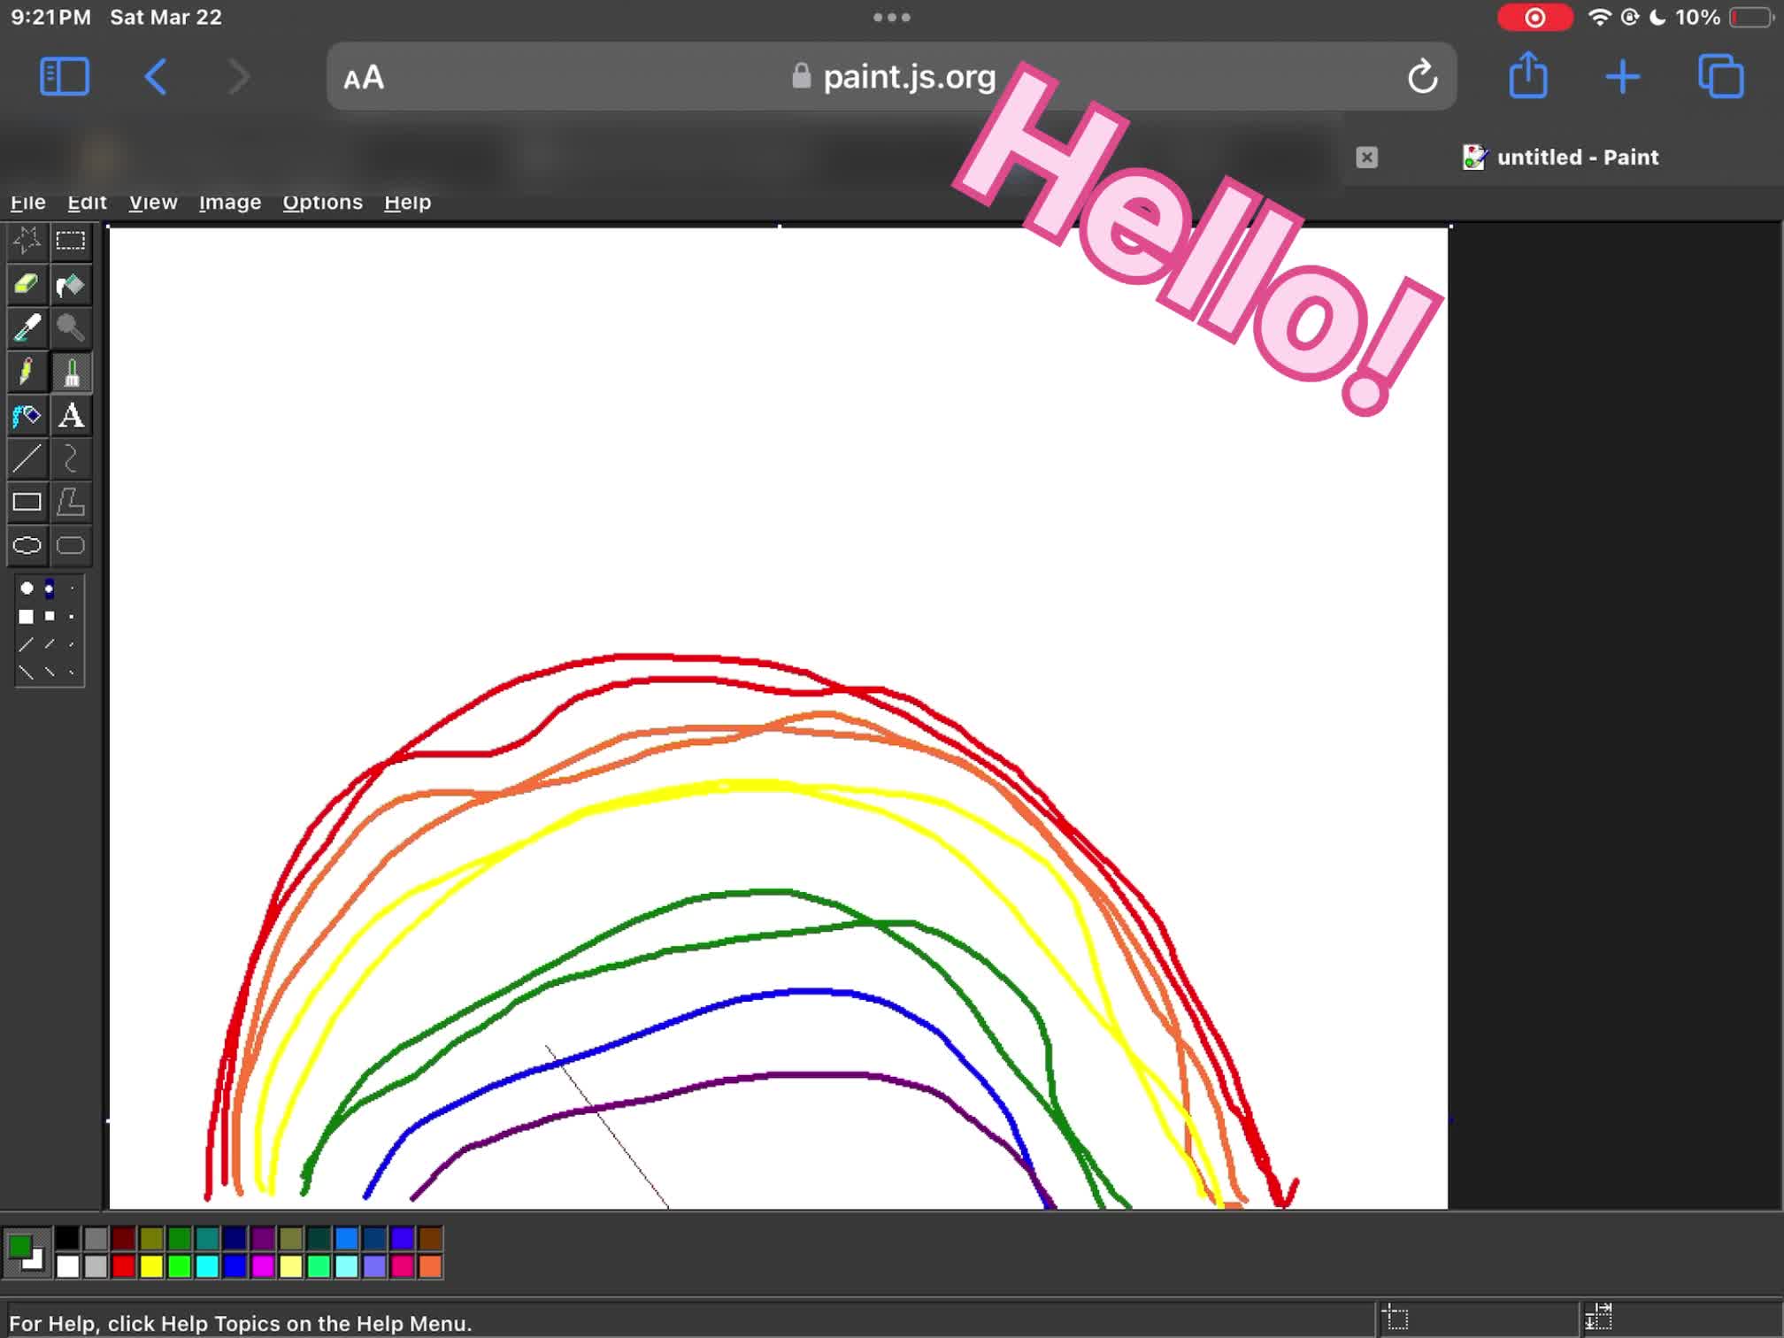Pick the brown color swatch
Viewport: 1784px width, 1338px height.
pos(430,1238)
